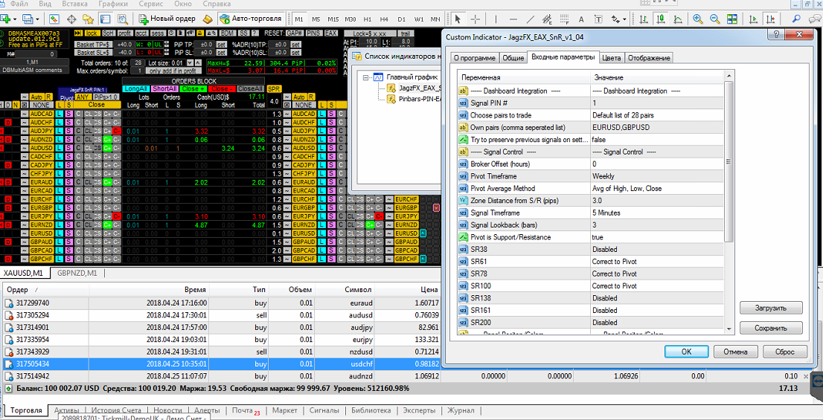This screenshot has width=823, height=420.
Task: Open Pivot Timeframe 'Weekly' value dropdown
Action: [658, 176]
